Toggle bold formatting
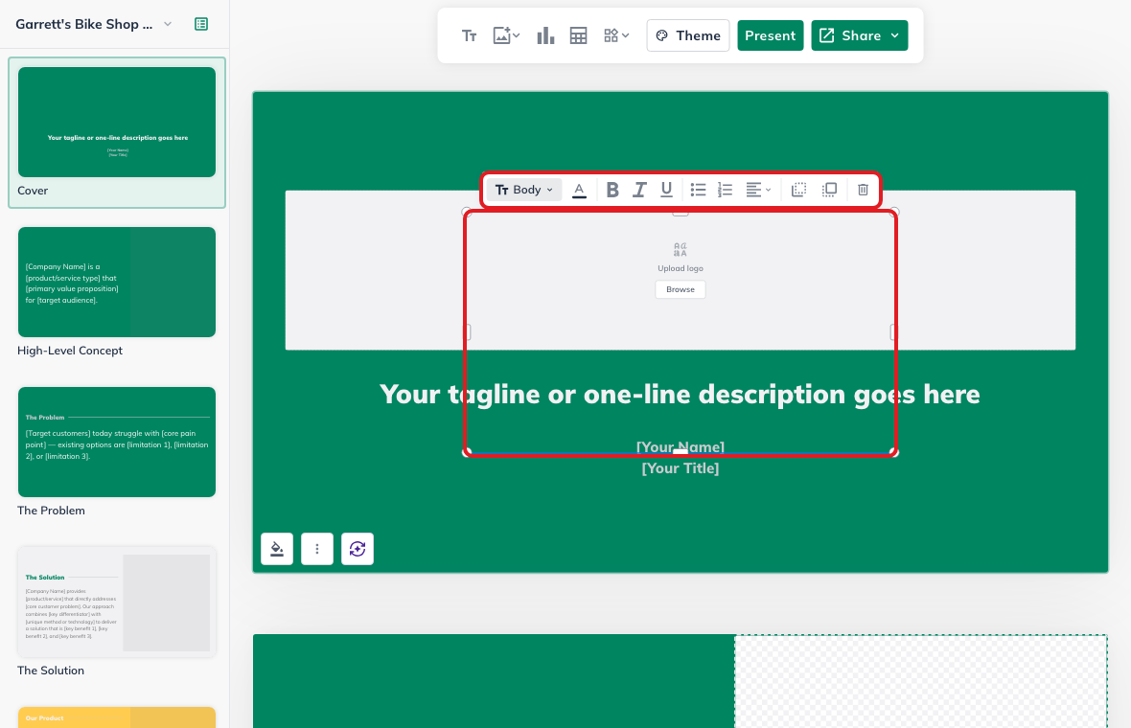 point(612,190)
